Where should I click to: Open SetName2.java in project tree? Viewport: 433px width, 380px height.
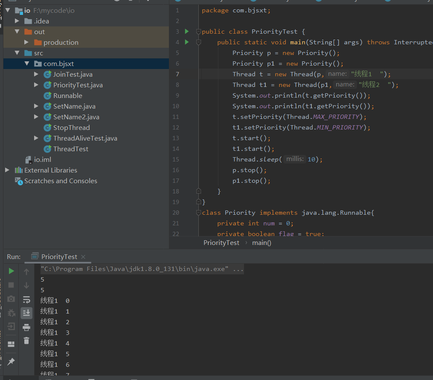pyautogui.click(x=76, y=117)
